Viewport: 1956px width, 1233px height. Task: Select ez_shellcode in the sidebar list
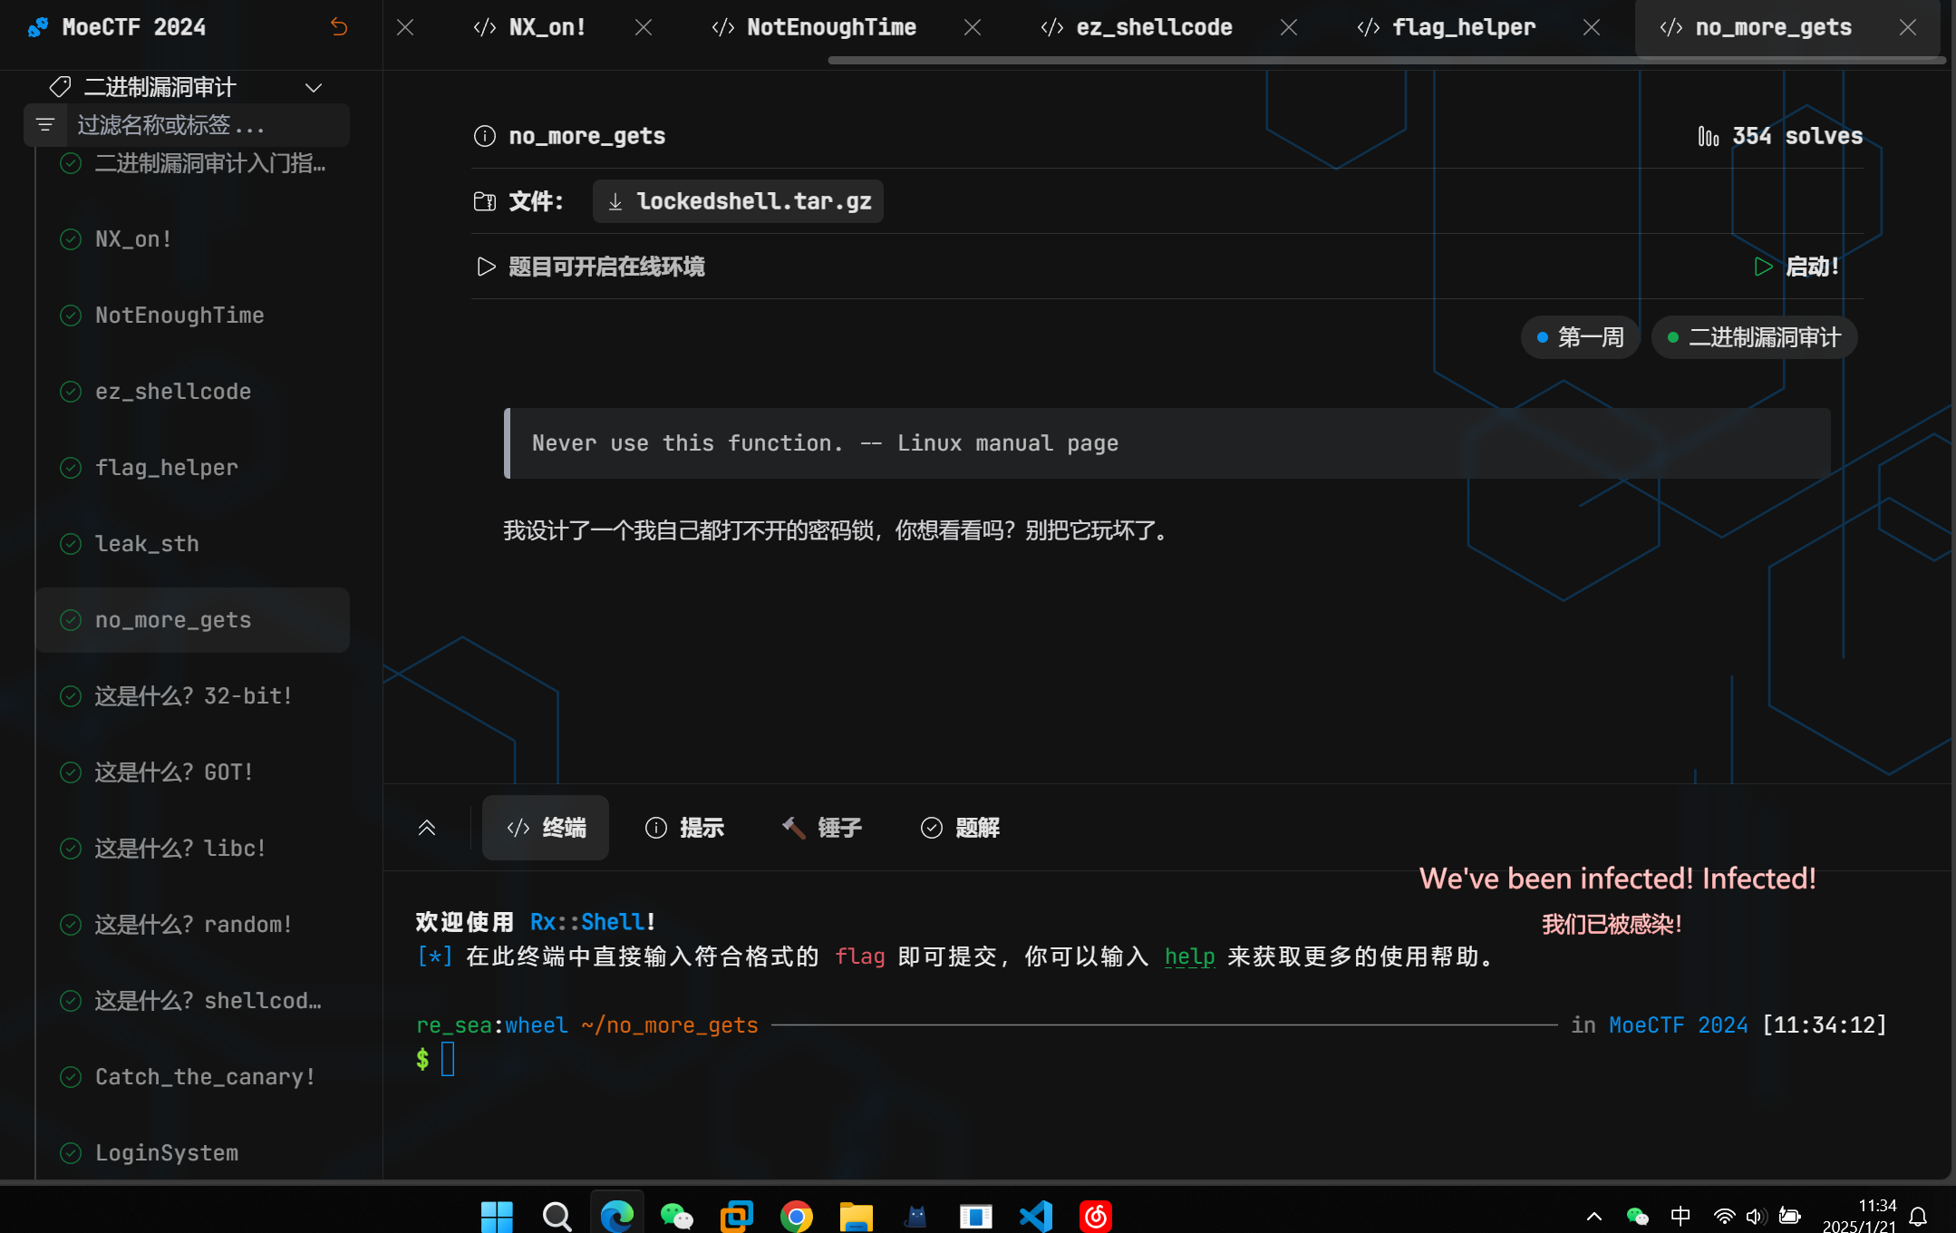192,392
